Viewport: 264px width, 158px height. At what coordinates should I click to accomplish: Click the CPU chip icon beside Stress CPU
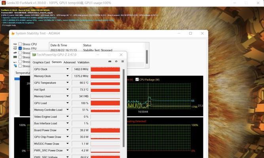click(15, 44)
